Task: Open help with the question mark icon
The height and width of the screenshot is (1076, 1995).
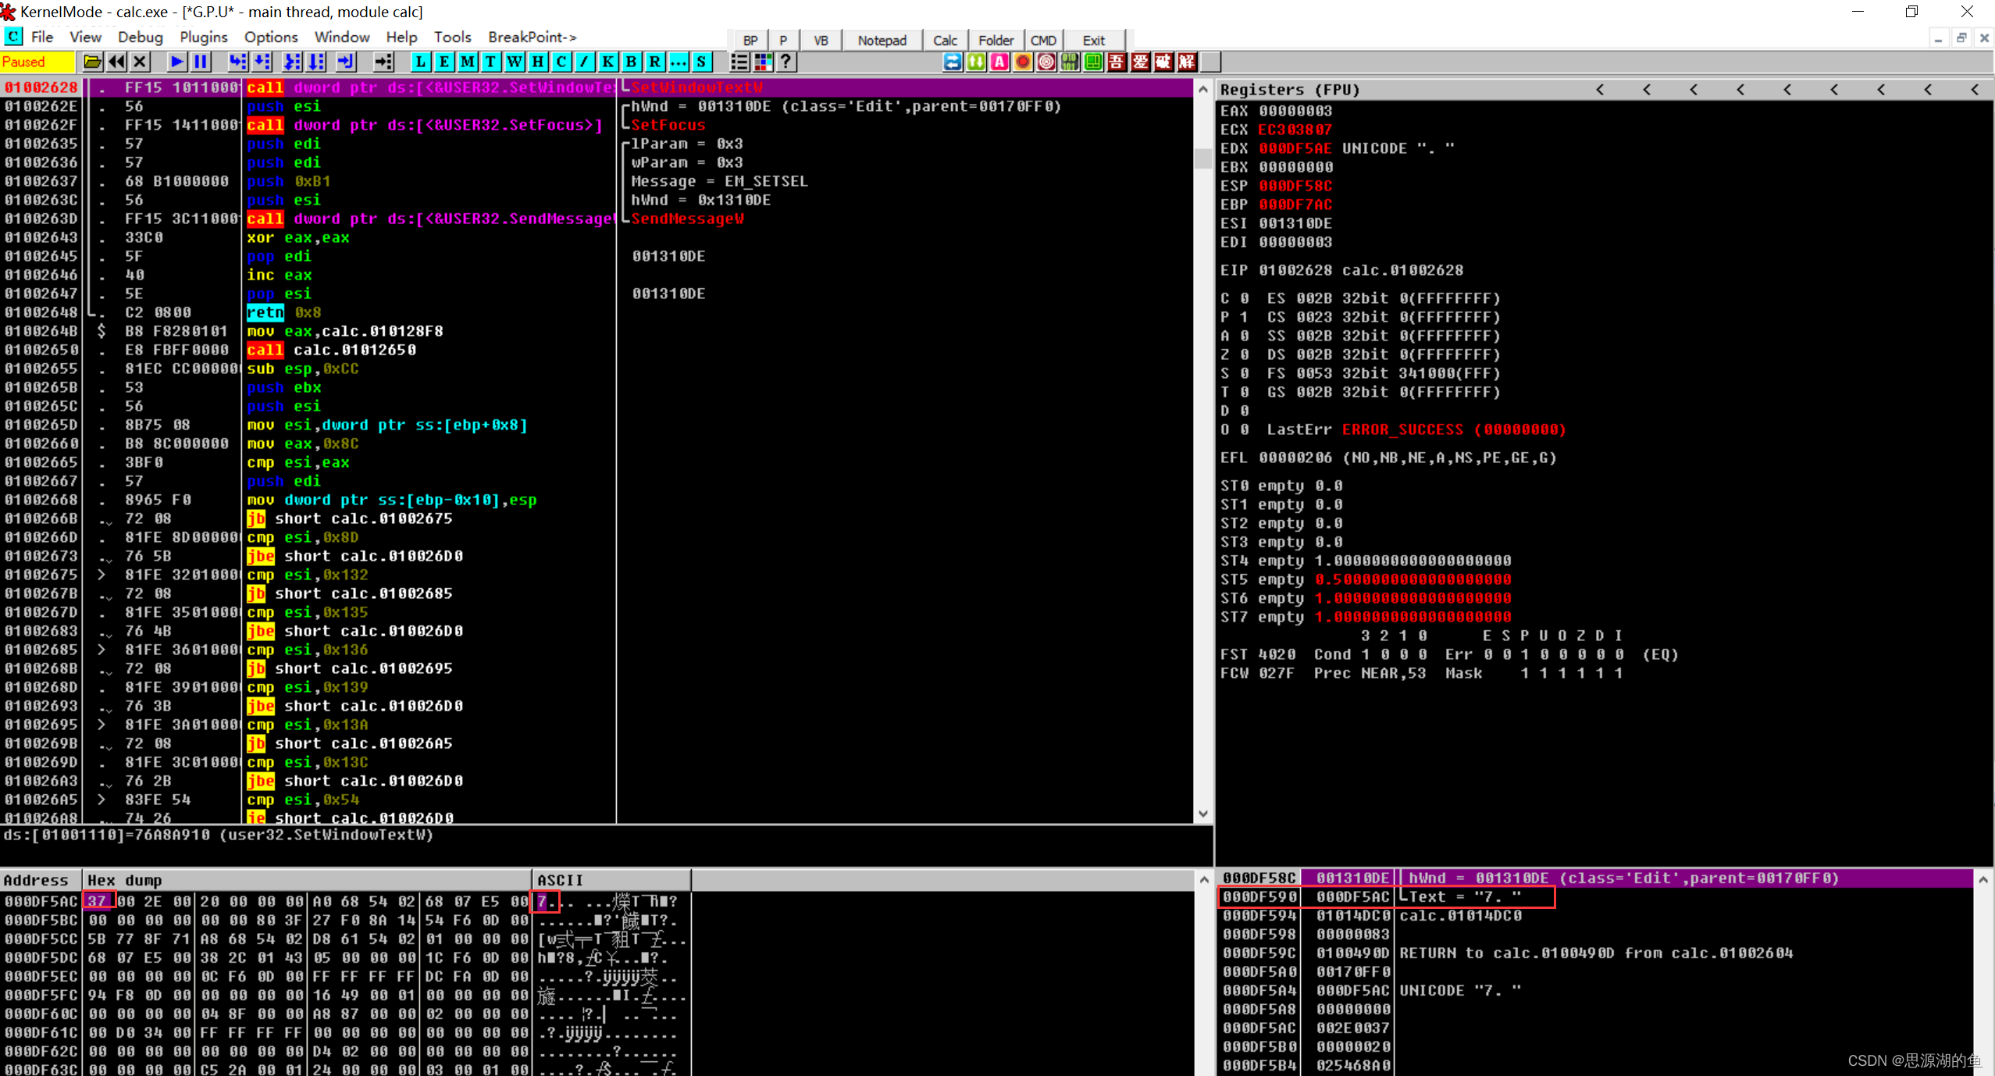Action: (x=786, y=62)
